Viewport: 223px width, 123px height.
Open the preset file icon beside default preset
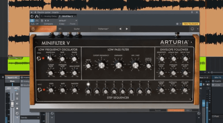42,21
